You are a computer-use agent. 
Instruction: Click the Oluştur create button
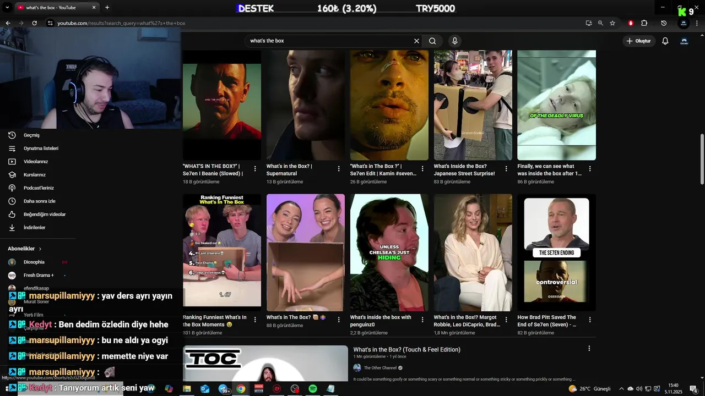pyautogui.click(x=638, y=41)
